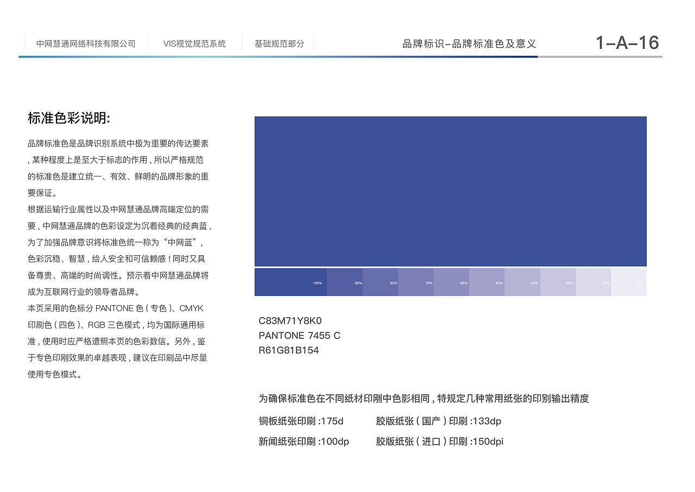
Task: Click the VIS视觉规范系统 header label
Action: pos(194,43)
